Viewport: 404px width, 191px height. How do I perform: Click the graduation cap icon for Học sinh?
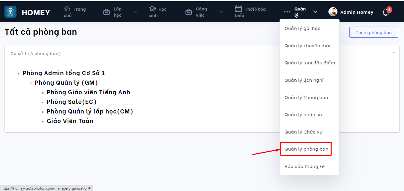pyautogui.click(x=152, y=9)
